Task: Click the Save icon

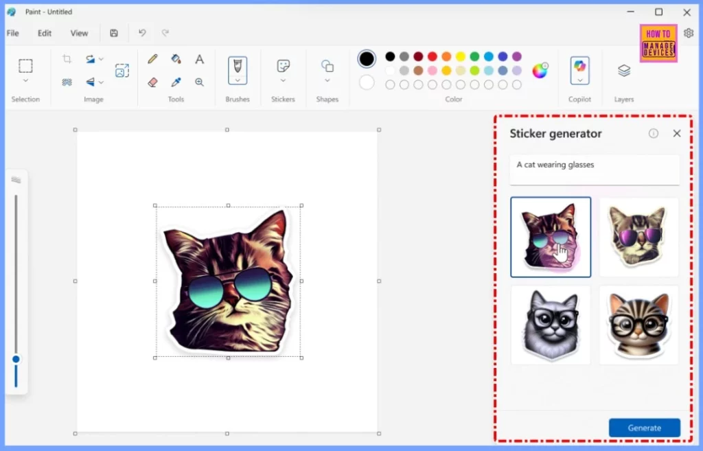Action: (x=114, y=33)
